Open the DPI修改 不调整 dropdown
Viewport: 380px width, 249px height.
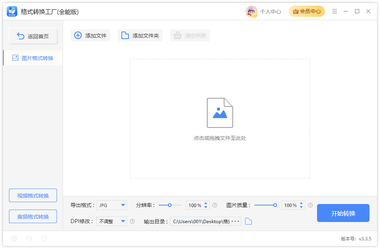click(112, 221)
